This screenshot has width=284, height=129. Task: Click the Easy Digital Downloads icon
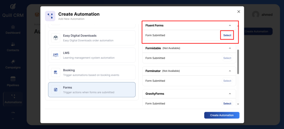[56, 38]
